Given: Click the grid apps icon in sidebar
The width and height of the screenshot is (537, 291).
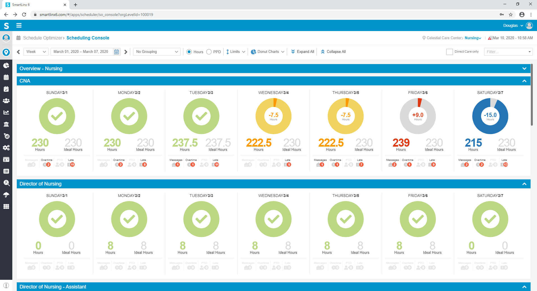Looking at the screenshot, I should click(6, 206).
